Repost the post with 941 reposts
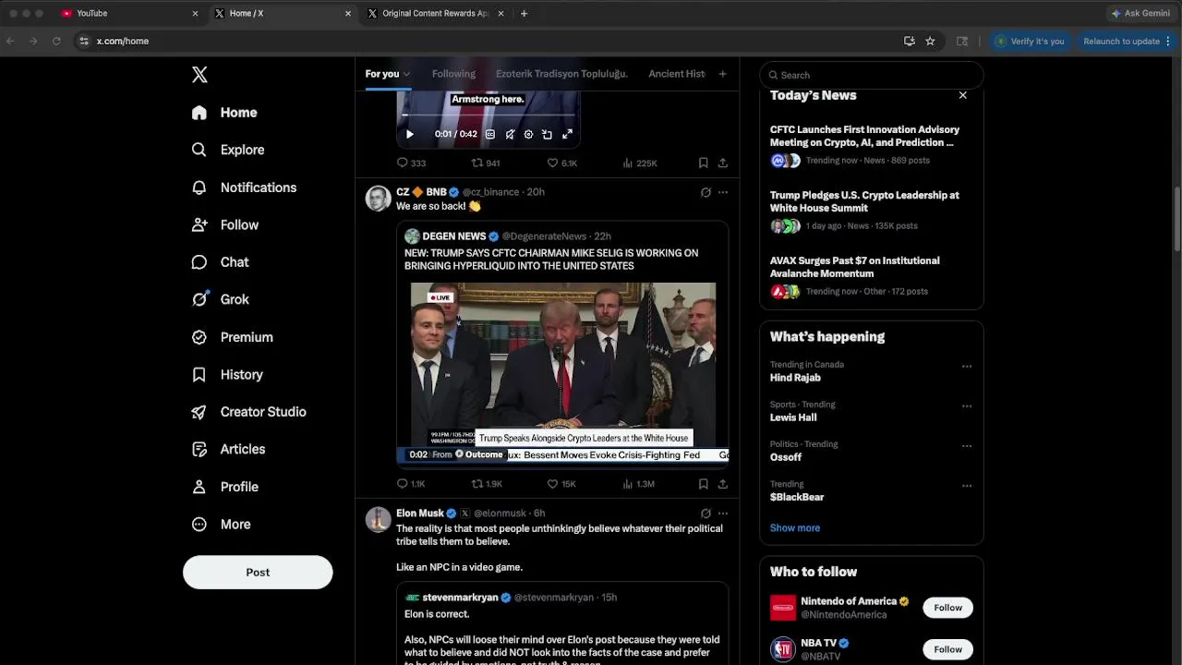The image size is (1182, 665). [486, 163]
